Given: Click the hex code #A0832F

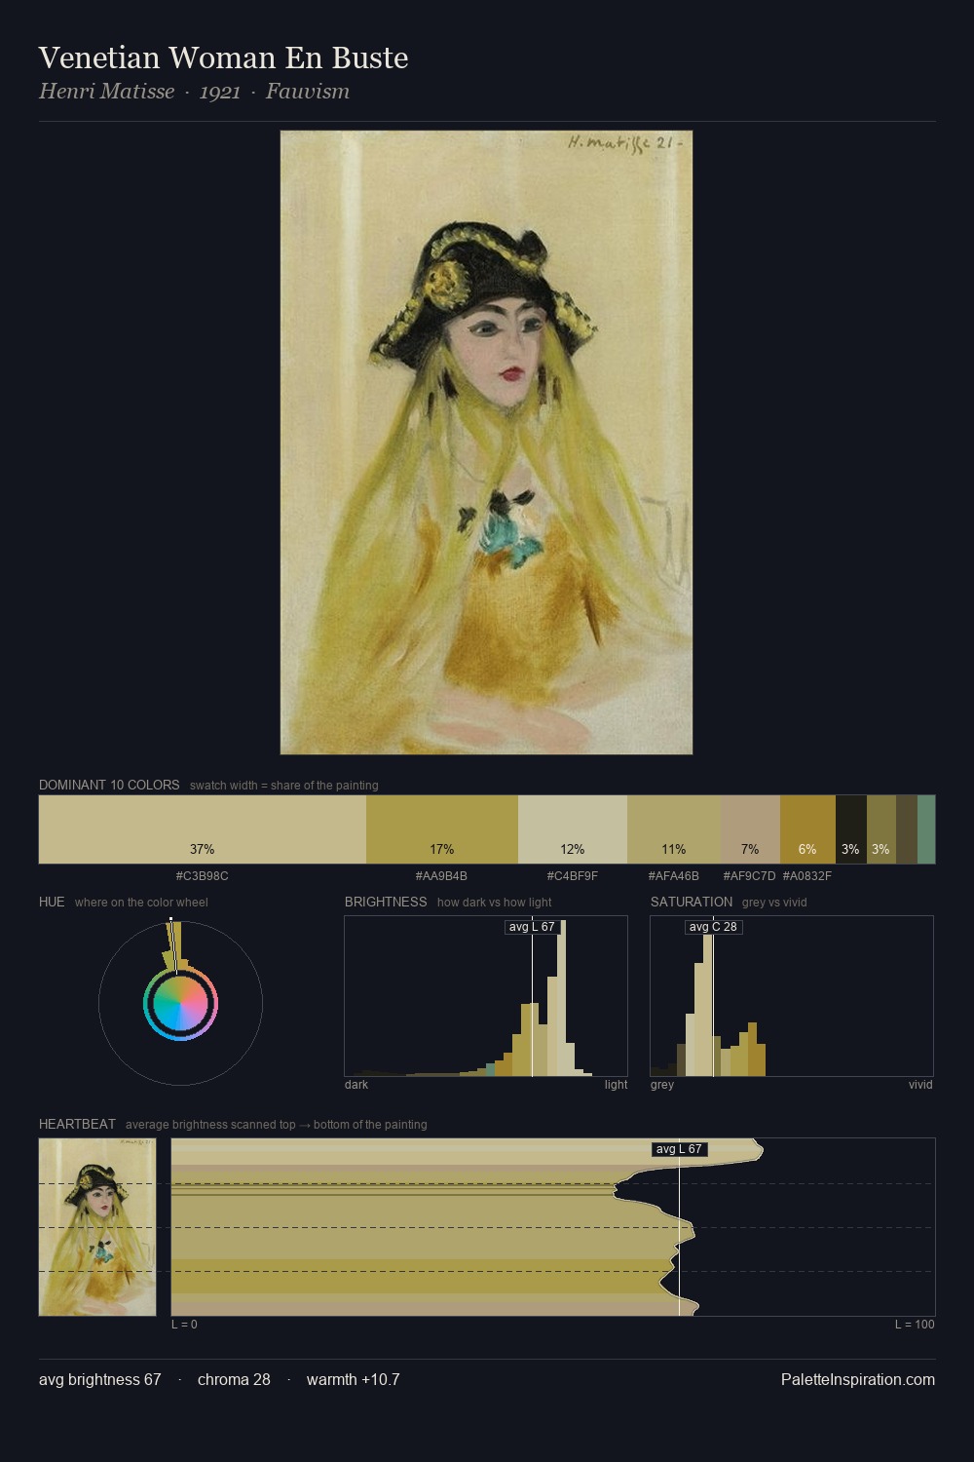Looking at the screenshot, I should tap(807, 876).
